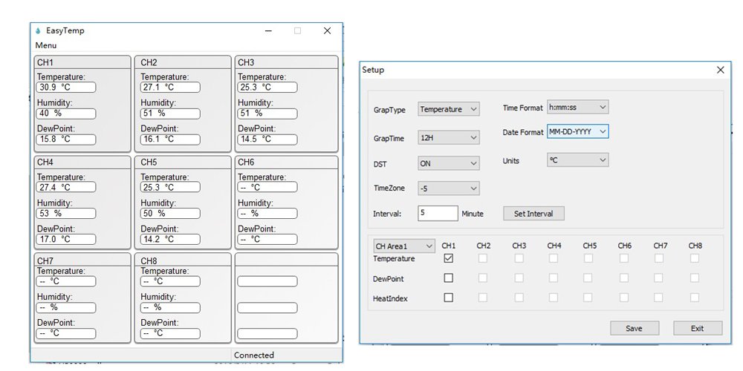743x371 pixels.
Task: Select the CH Area1 dropdown
Action: (x=404, y=246)
